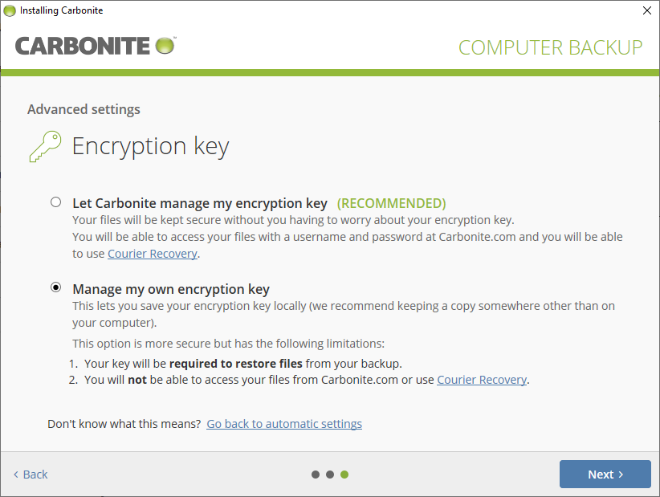
Task: Close the Installing Carbonite window
Action: pyautogui.click(x=646, y=10)
